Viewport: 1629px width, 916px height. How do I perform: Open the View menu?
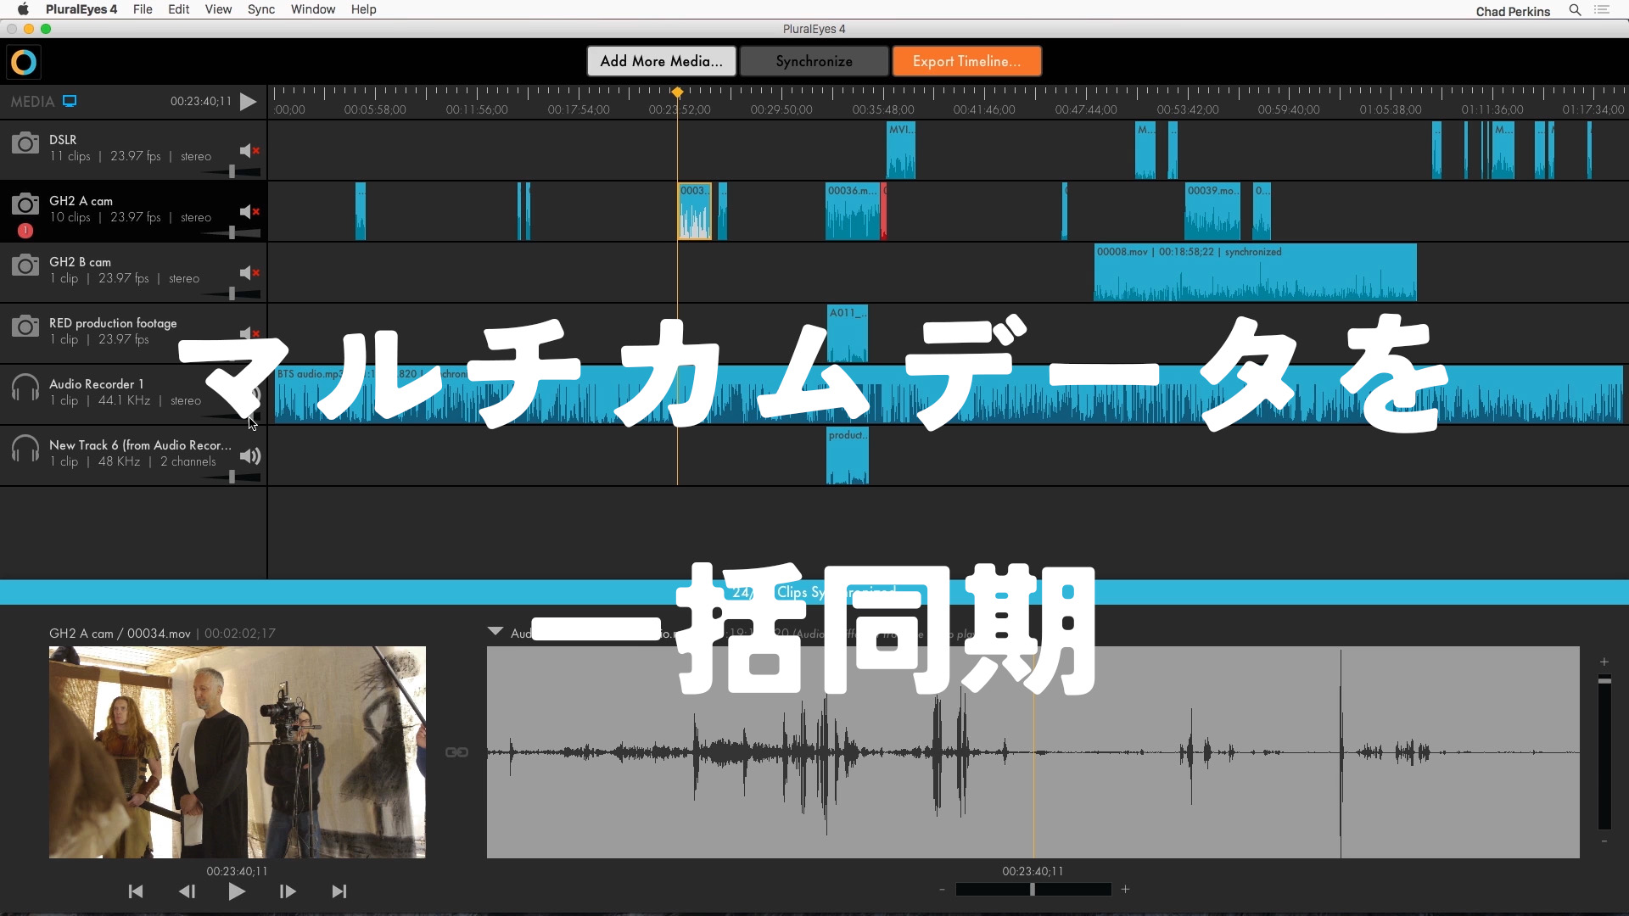[x=218, y=9]
